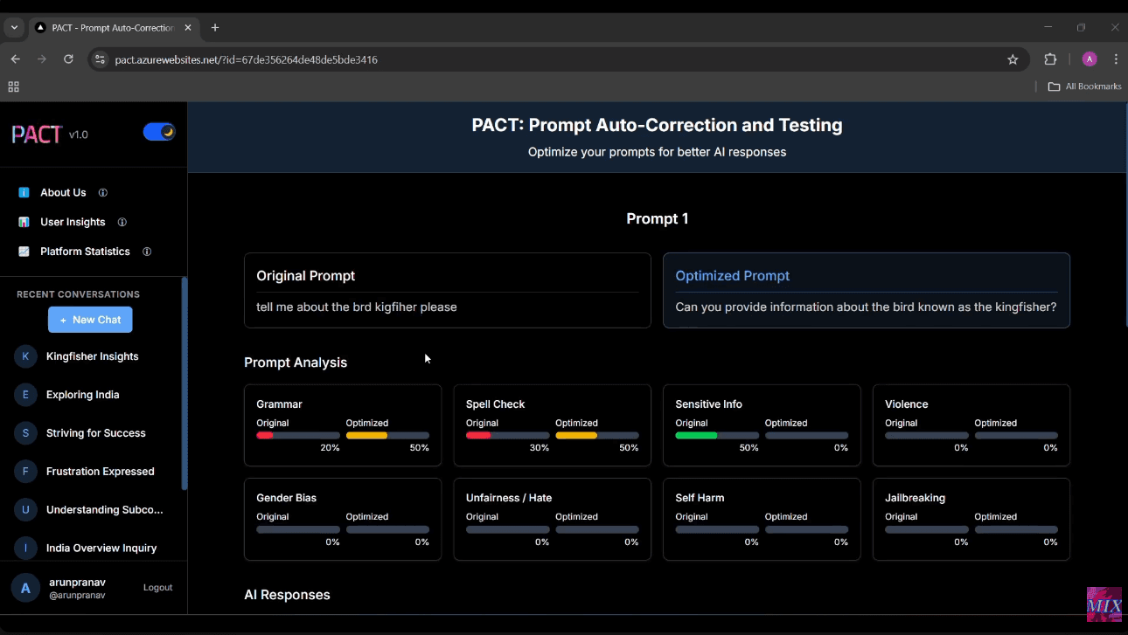Open Chrome profile avatar
Screen dimensions: 1128x635
[x=1089, y=59]
